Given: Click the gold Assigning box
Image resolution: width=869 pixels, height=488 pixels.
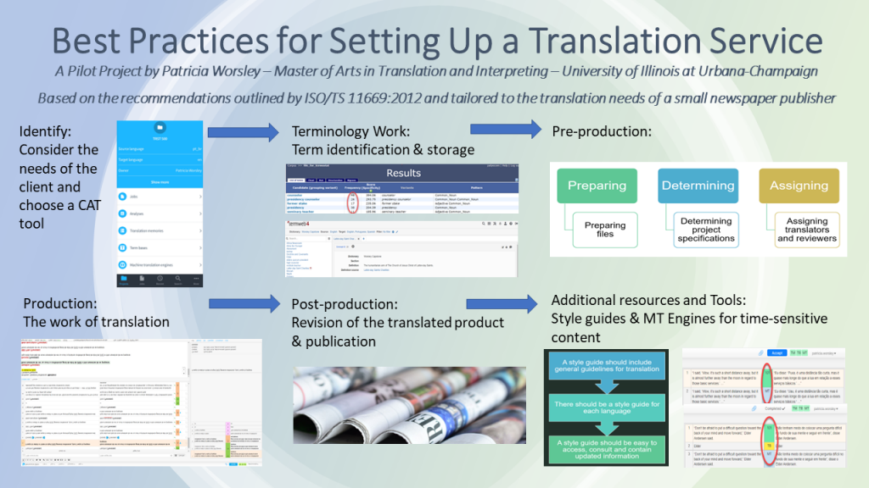Looking at the screenshot, I should [x=799, y=186].
